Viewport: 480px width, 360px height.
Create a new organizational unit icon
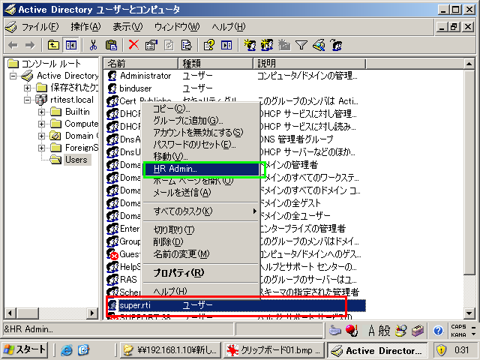coord(284,45)
